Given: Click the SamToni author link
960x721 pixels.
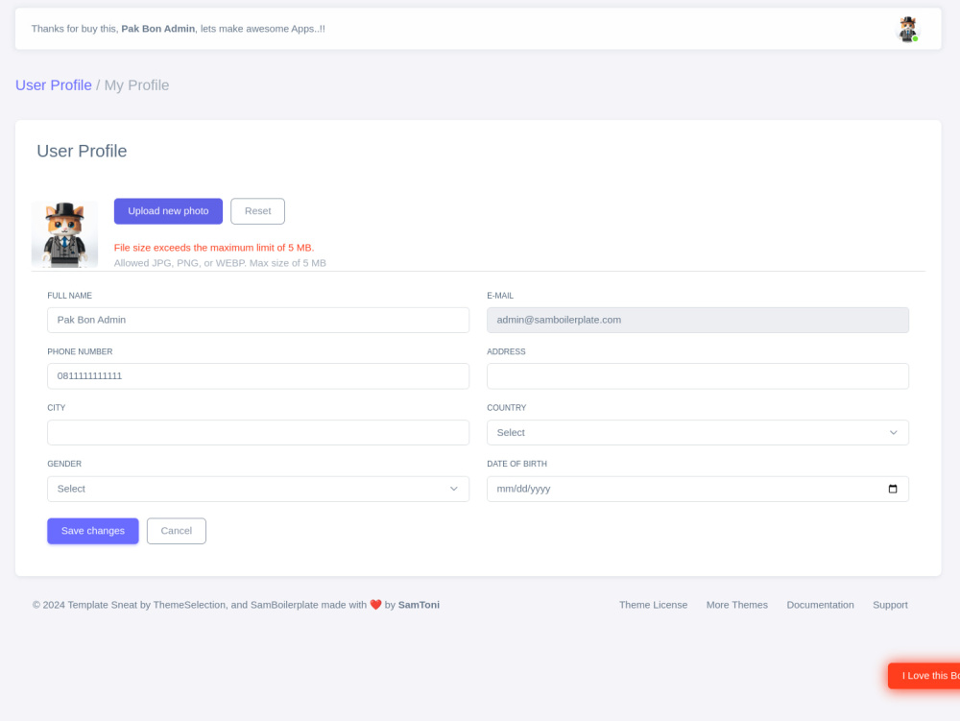Looking at the screenshot, I should click(x=419, y=605).
